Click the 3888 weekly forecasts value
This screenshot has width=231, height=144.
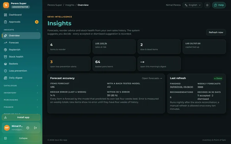[200, 87]
